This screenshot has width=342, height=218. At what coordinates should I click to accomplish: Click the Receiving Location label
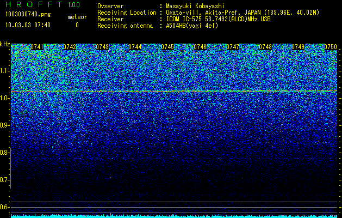pos(127,13)
